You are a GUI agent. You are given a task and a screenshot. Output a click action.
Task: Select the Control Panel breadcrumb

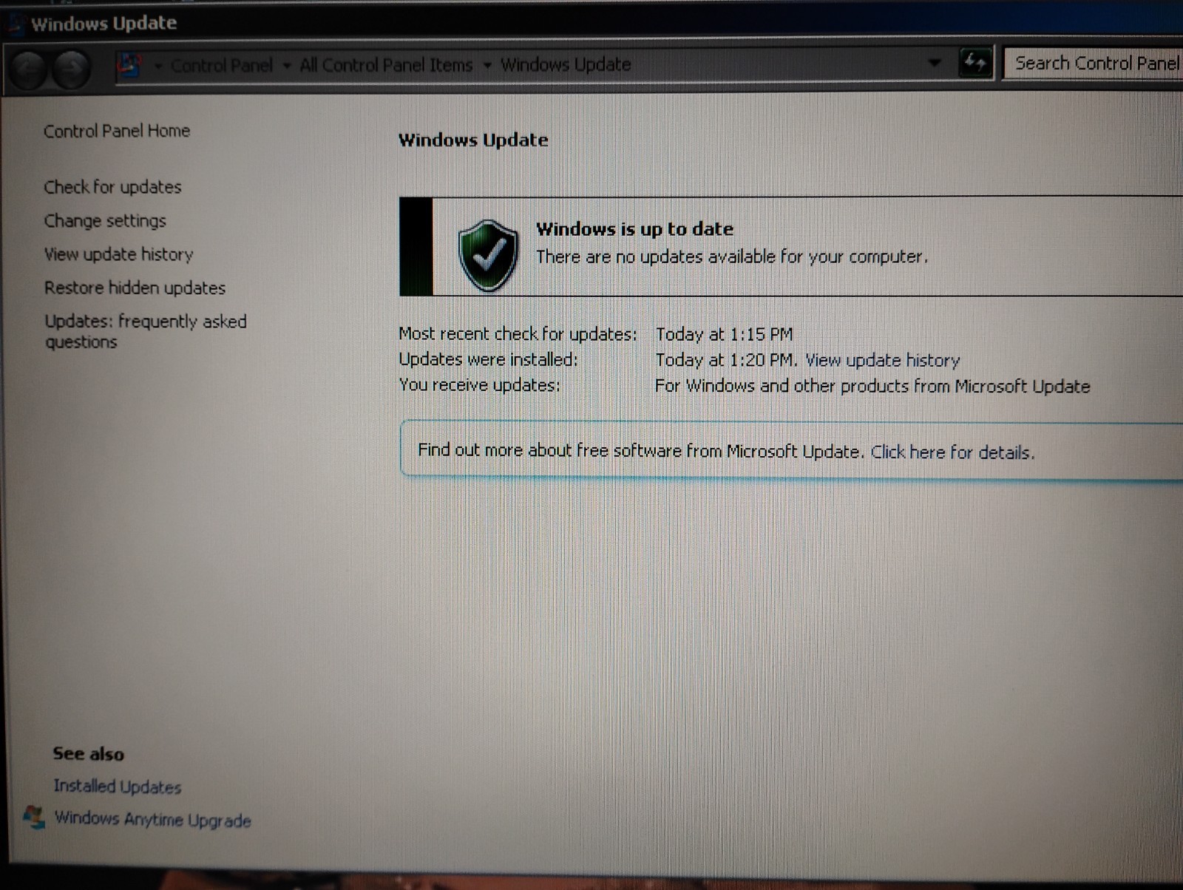(x=222, y=66)
